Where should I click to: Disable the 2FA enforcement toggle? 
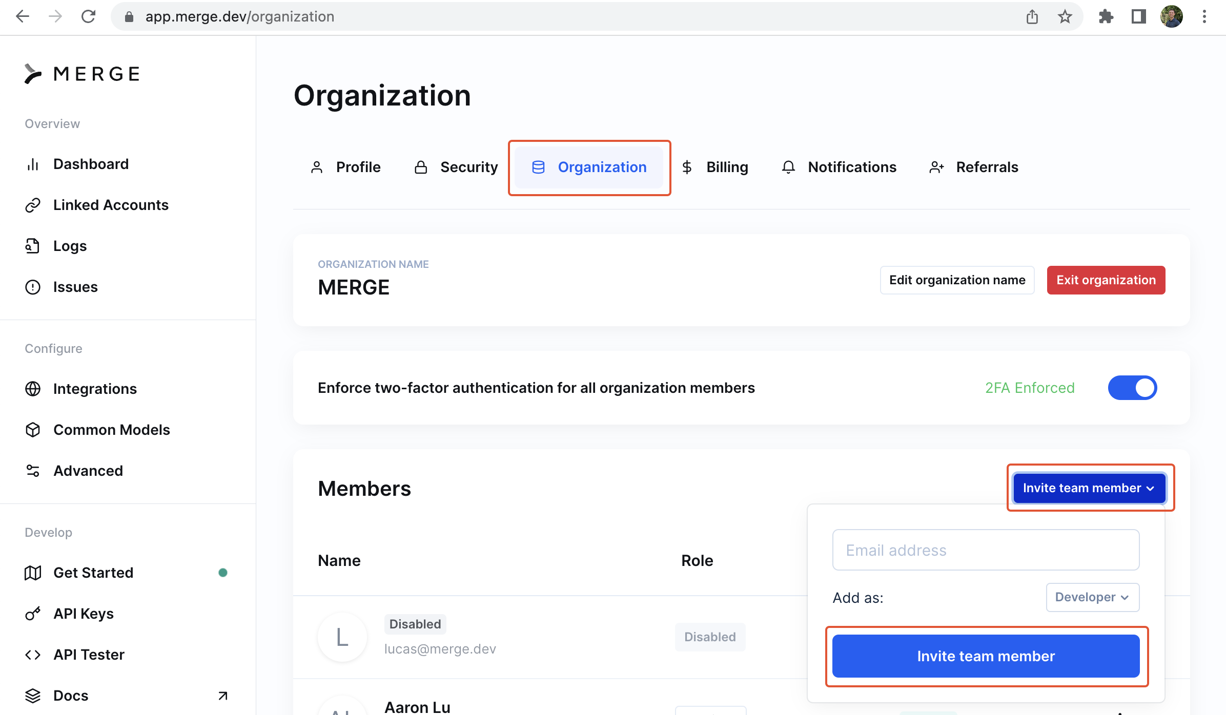coord(1132,388)
